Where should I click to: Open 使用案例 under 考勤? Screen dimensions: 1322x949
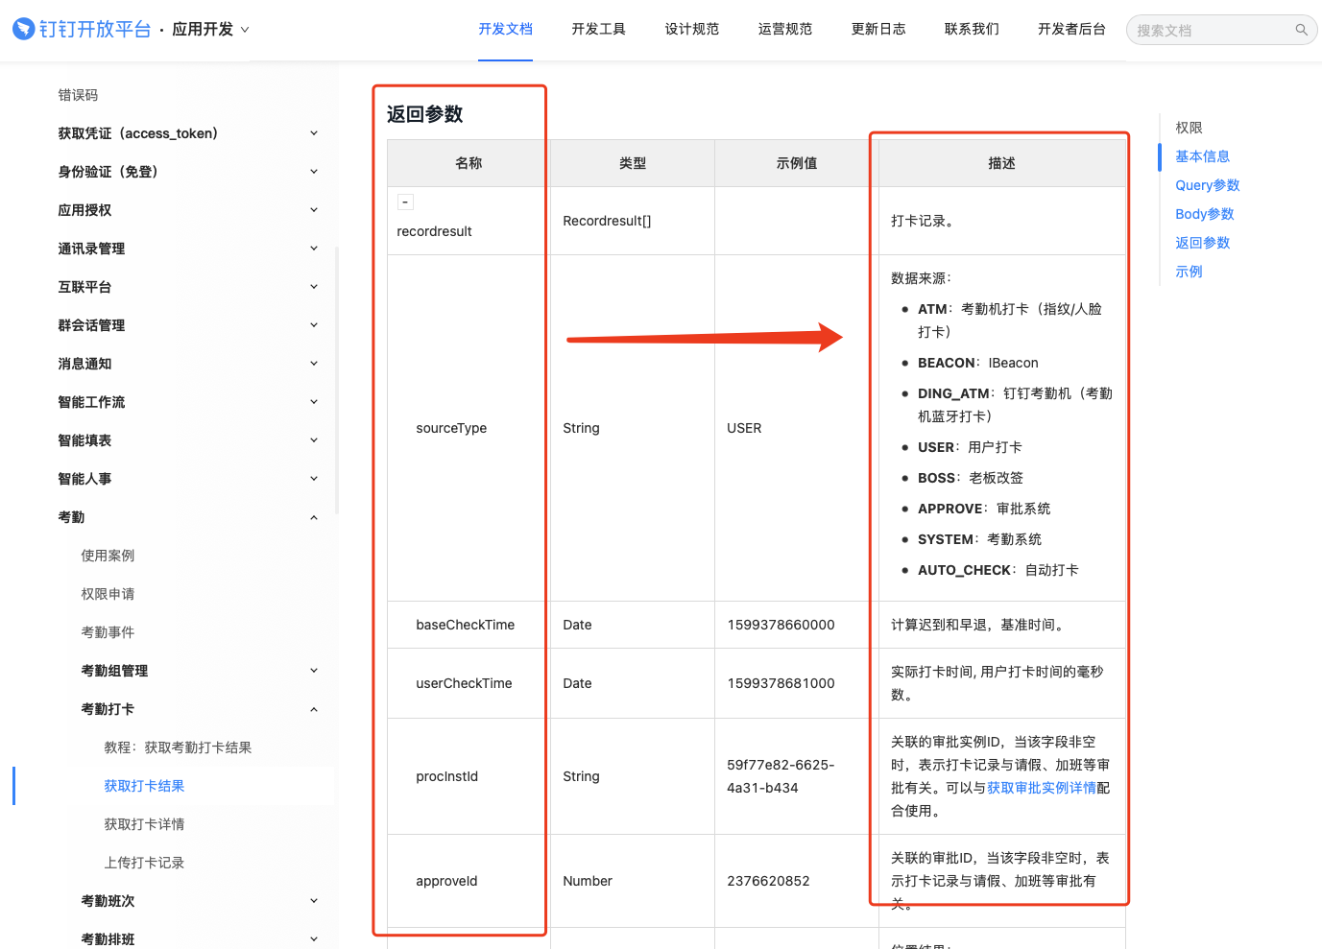click(x=108, y=556)
